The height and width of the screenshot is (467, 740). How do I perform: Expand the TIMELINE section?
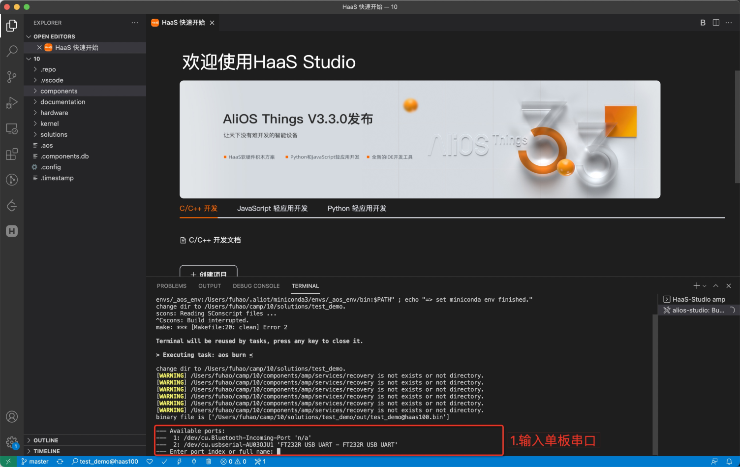click(85, 451)
